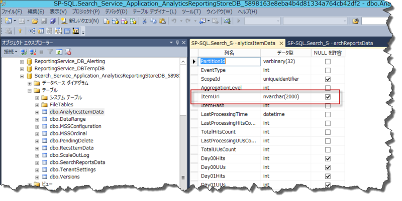The image size is (402, 201).
Task: Select dbo.TenantSettings in the tree
Action: tap(72, 169)
